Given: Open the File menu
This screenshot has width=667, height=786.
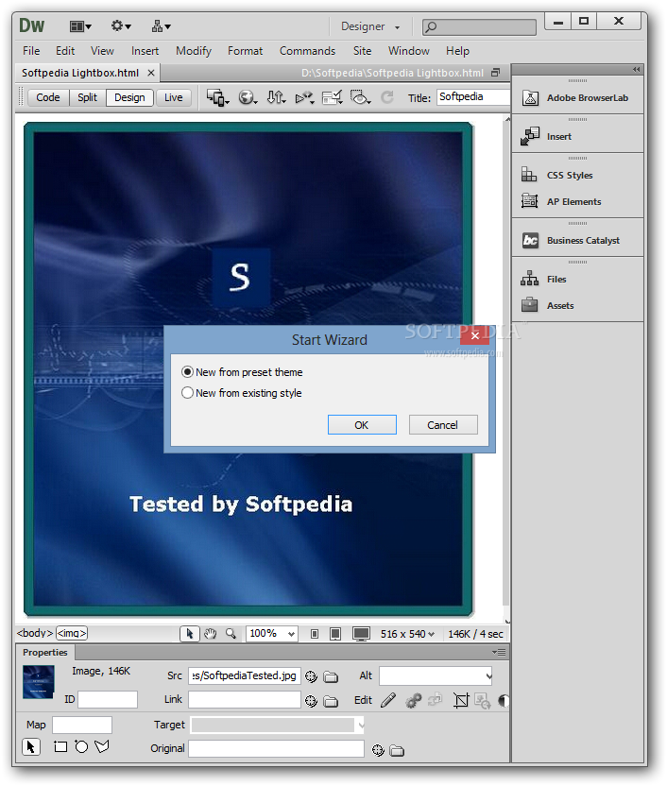Looking at the screenshot, I should [31, 51].
